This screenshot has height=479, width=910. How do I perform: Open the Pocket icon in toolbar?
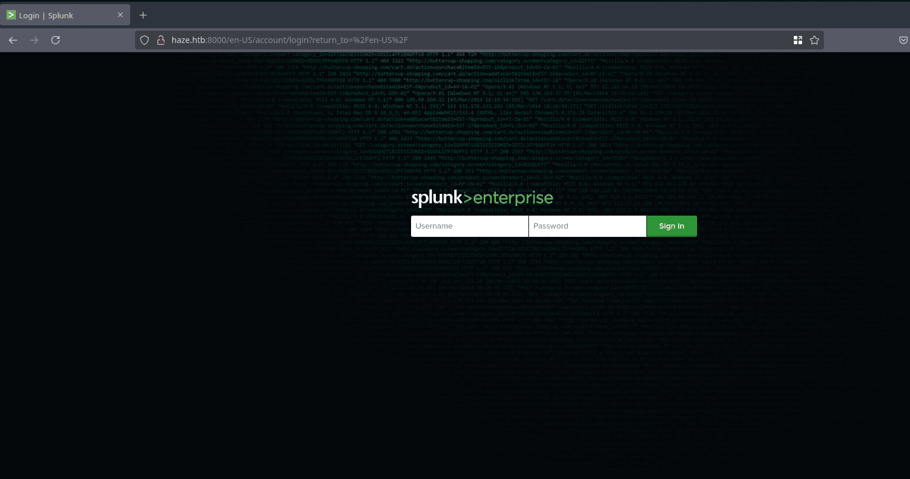tap(903, 40)
